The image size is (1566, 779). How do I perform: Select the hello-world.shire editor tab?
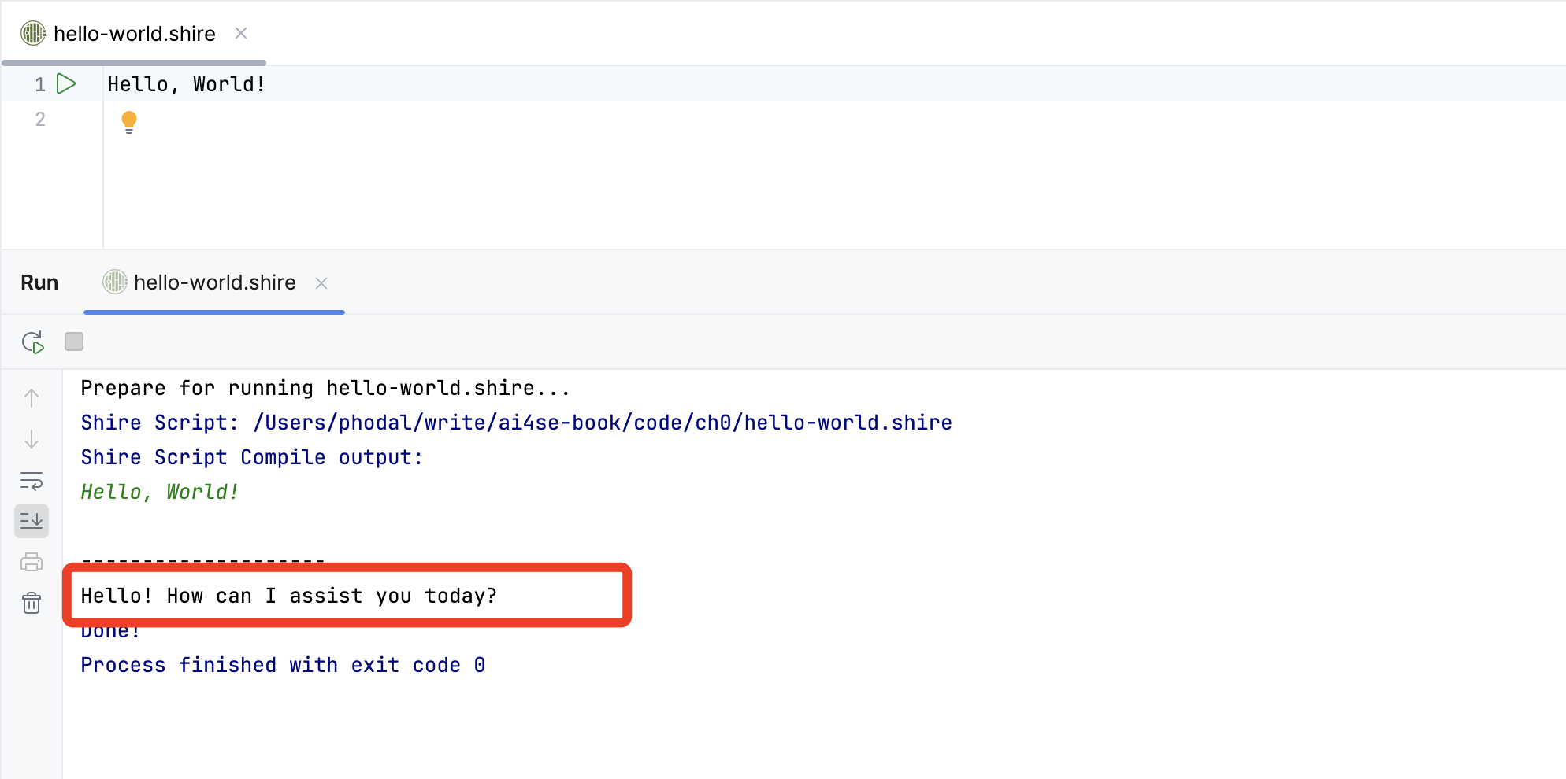tap(134, 33)
